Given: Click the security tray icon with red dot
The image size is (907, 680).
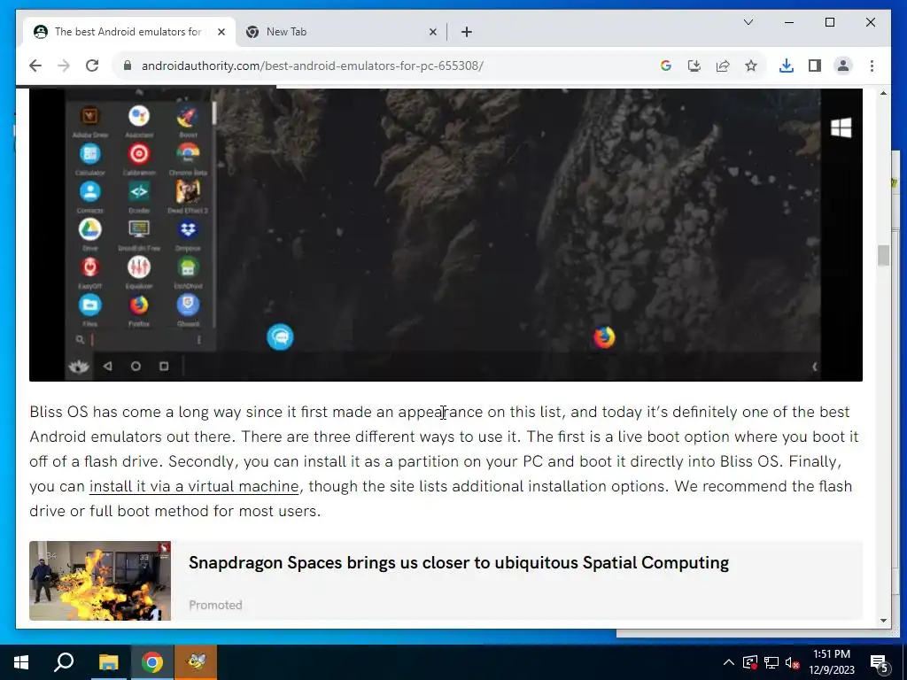Looking at the screenshot, I should coord(750,662).
